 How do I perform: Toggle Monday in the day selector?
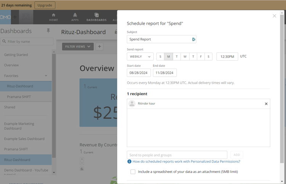tap(169, 57)
